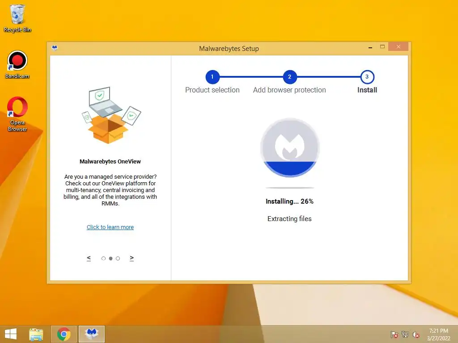Image resolution: width=458 pixels, height=343 pixels.
Task: Click the Malwarebytes logo in the title bar
Action: pyautogui.click(x=55, y=48)
